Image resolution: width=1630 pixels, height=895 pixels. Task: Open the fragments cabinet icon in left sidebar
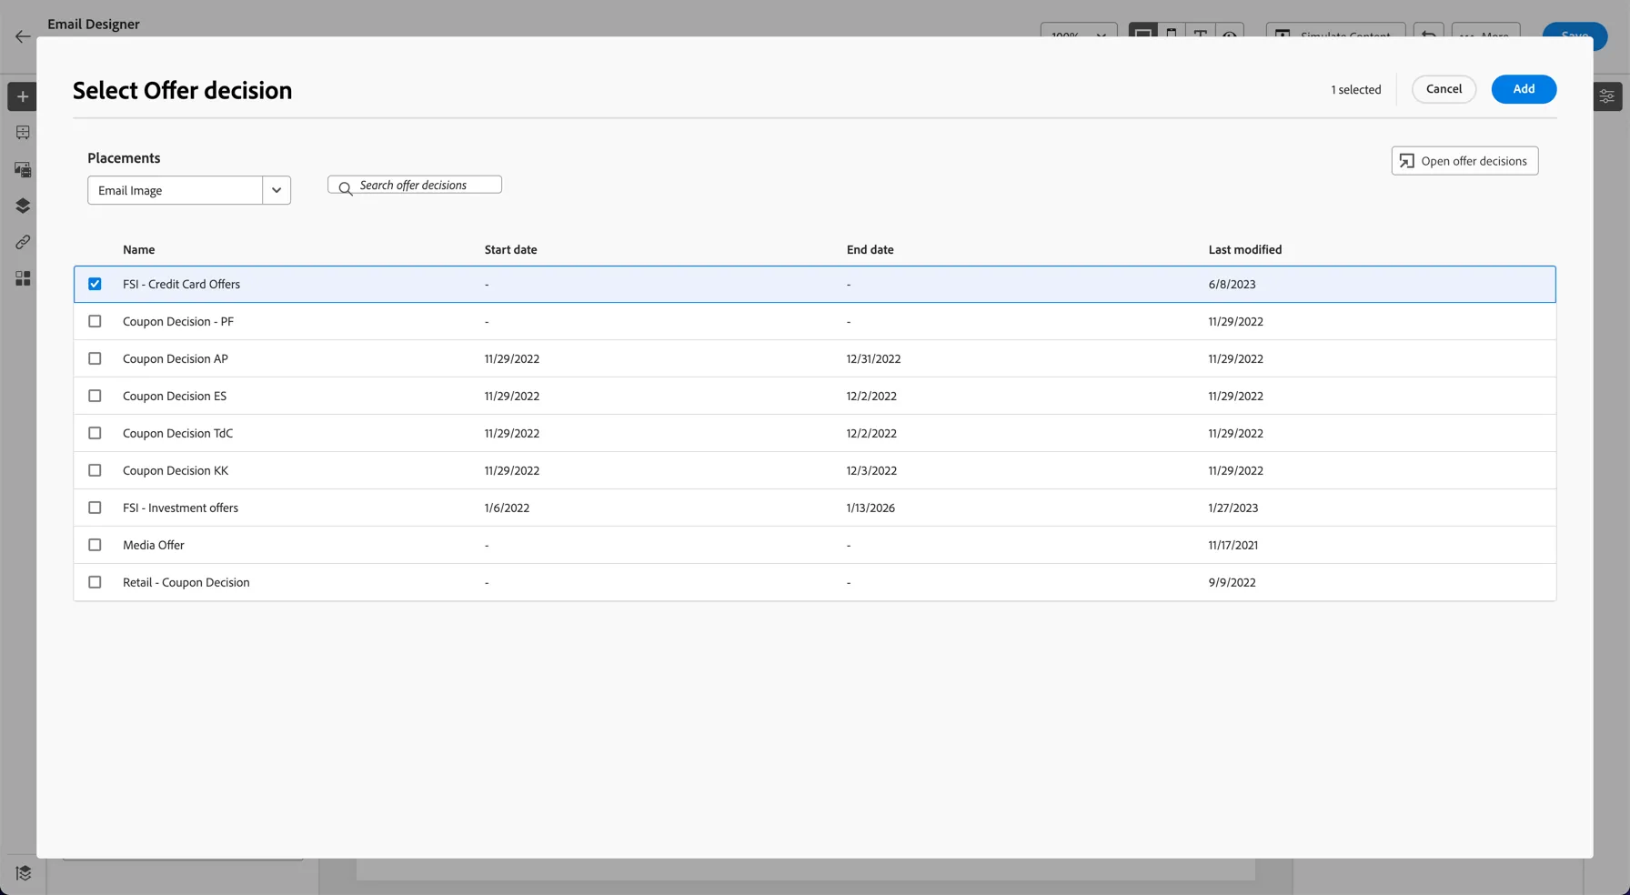pos(23,133)
